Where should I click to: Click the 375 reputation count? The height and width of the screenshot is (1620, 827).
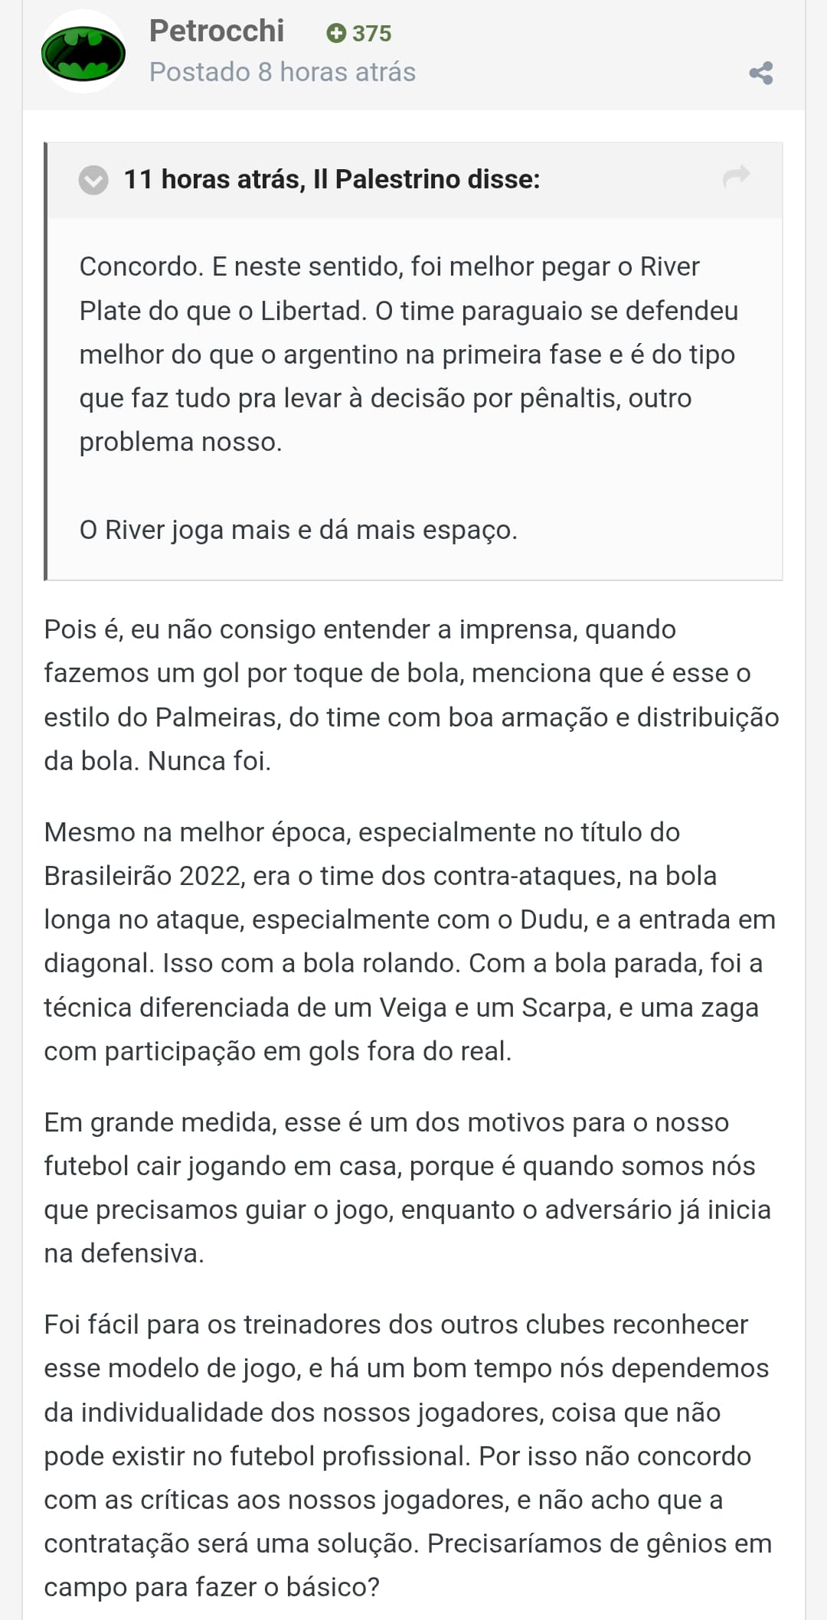point(372,34)
